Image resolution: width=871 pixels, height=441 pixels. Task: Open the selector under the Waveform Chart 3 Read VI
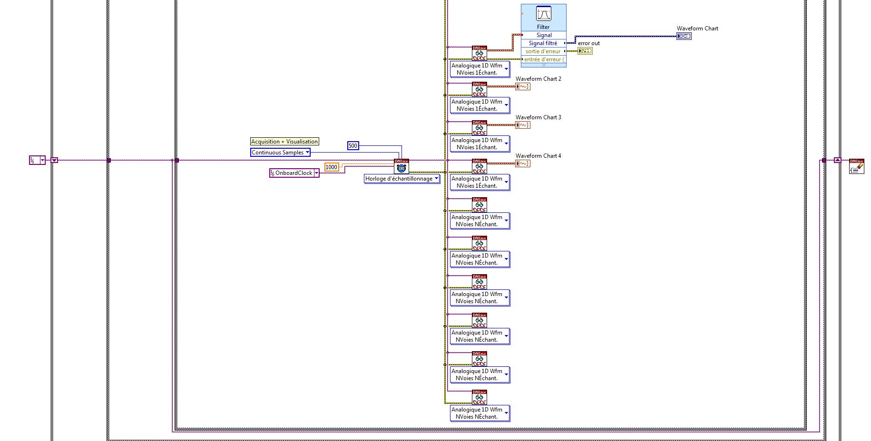click(x=480, y=144)
